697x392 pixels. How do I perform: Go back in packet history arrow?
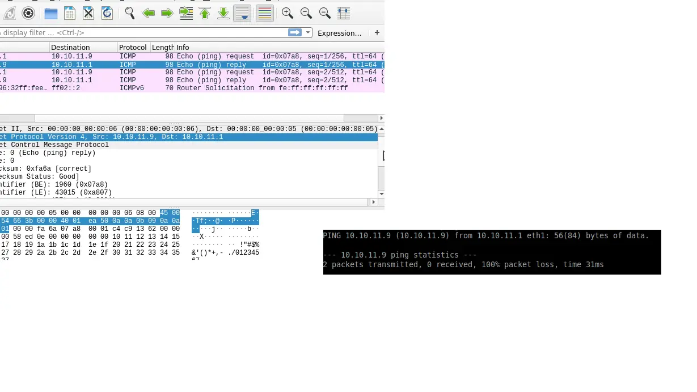click(149, 13)
